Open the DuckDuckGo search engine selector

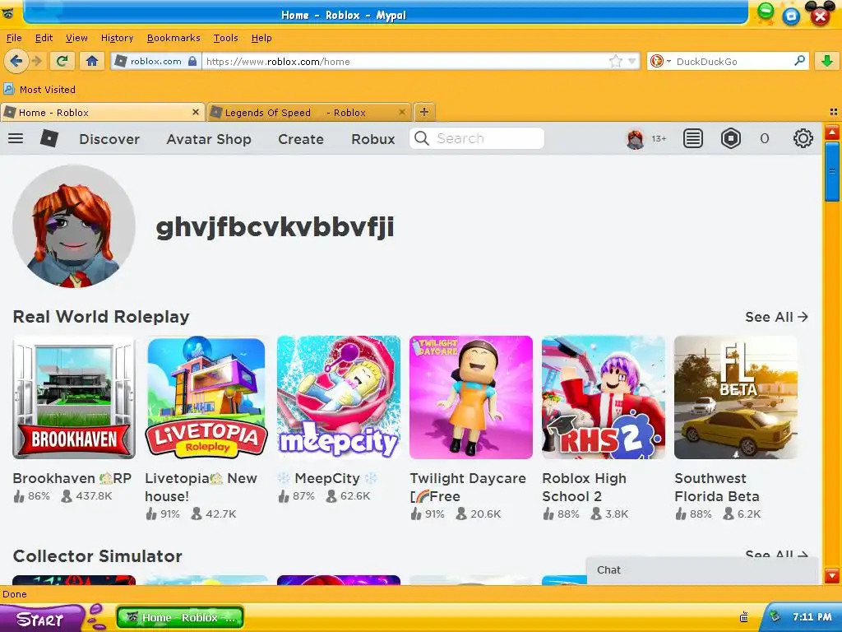[660, 61]
